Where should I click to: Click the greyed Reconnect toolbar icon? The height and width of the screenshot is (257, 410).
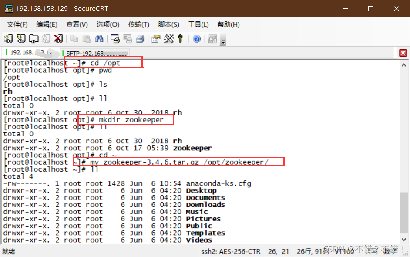(46, 39)
